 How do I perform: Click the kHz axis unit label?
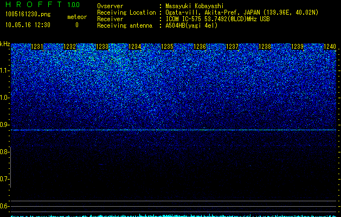(5, 44)
